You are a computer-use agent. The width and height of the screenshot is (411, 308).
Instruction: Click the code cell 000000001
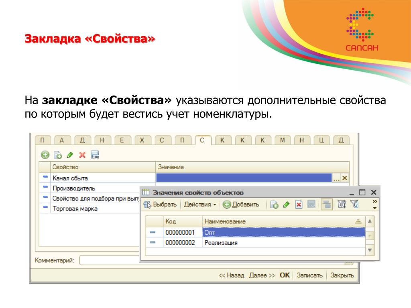point(183,232)
